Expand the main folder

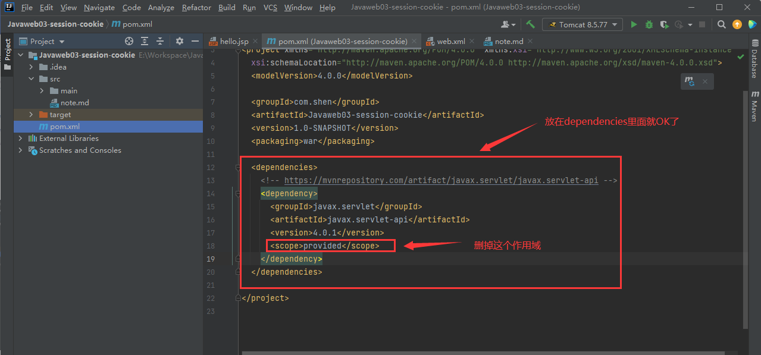[x=42, y=90]
